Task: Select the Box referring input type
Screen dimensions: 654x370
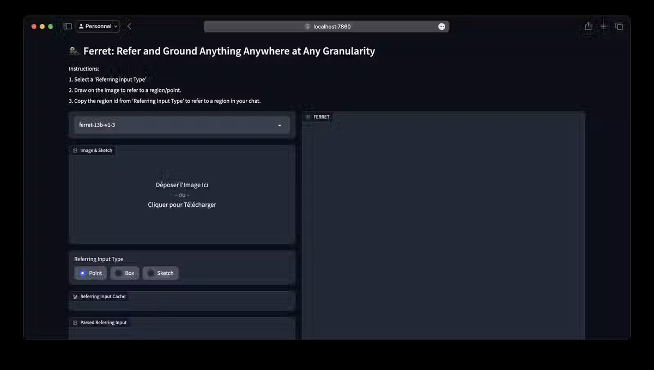Action: (x=125, y=273)
